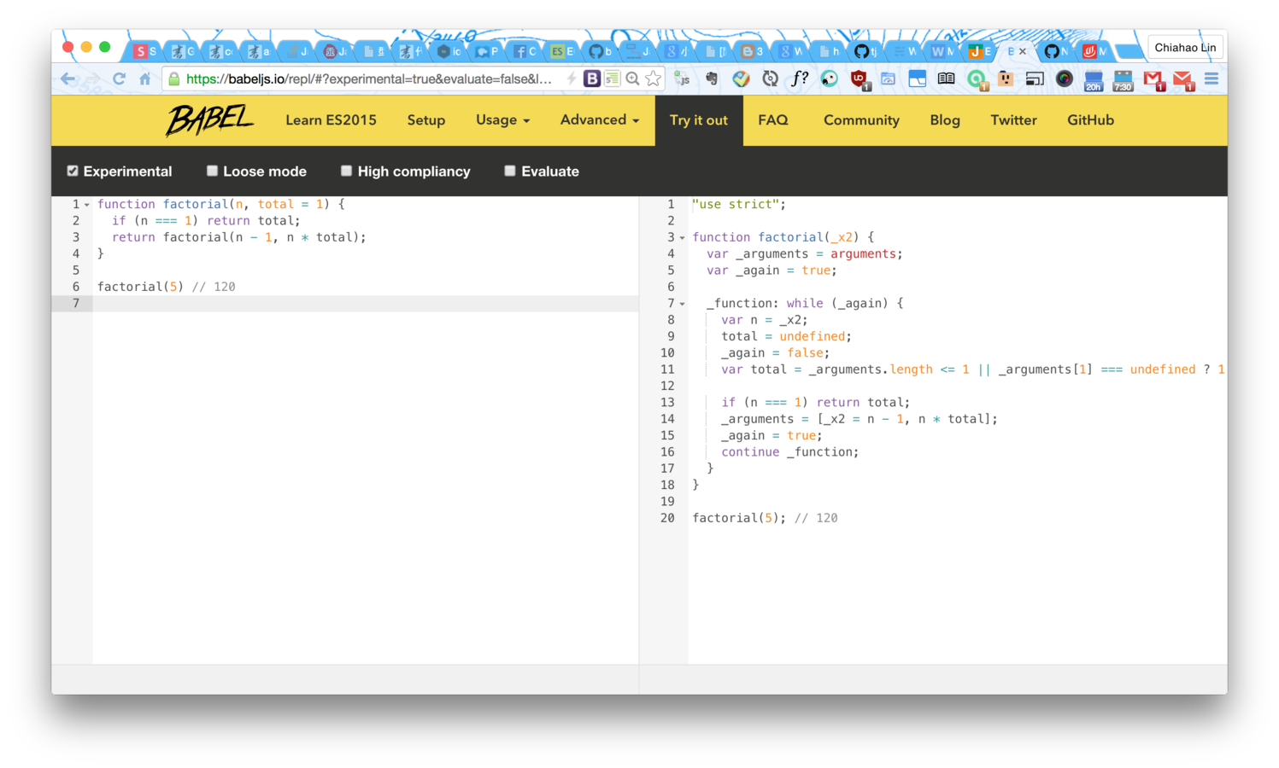The image size is (1279, 768).
Task: Open the Usage dropdown menu
Action: 502,120
